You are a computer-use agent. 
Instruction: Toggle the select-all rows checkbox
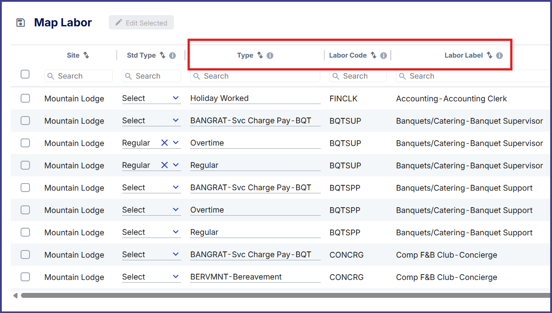coord(25,74)
